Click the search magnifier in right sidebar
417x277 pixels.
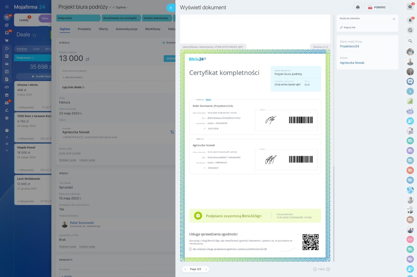pyautogui.click(x=410, y=41)
